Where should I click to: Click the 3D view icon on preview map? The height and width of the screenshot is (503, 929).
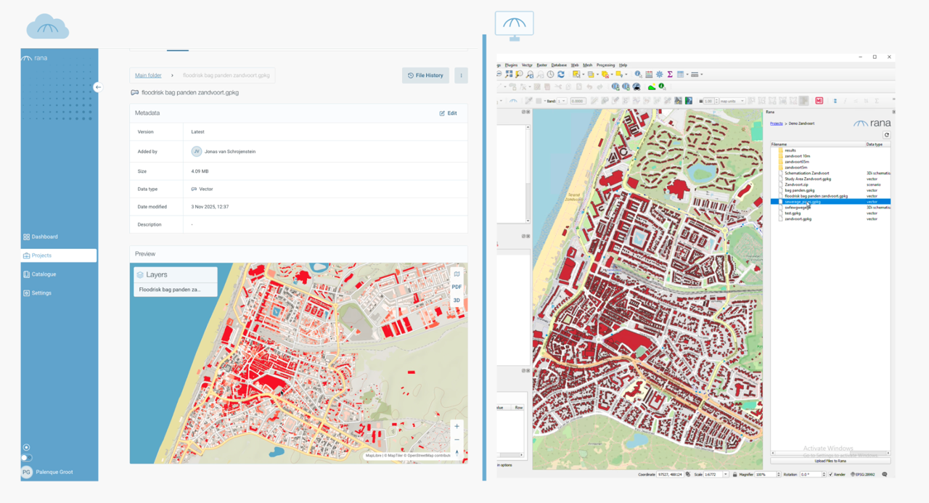[457, 300]
